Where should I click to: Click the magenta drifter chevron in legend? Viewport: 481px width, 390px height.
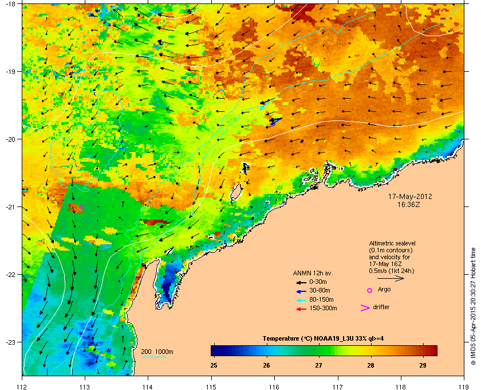click(x=365, y=308)
